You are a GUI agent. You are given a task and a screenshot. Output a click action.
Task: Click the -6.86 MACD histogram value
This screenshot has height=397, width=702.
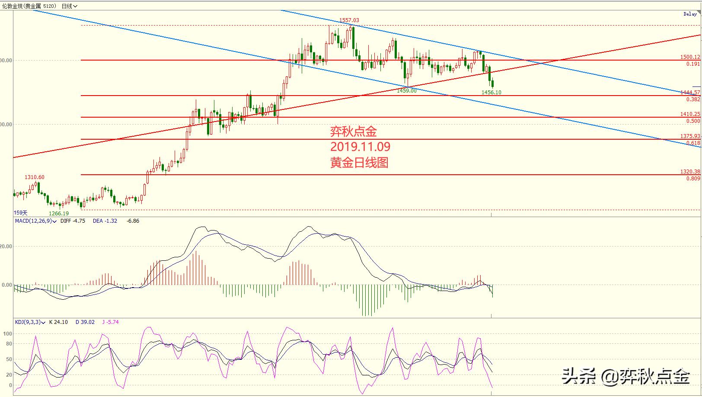(x=133, y=221)
